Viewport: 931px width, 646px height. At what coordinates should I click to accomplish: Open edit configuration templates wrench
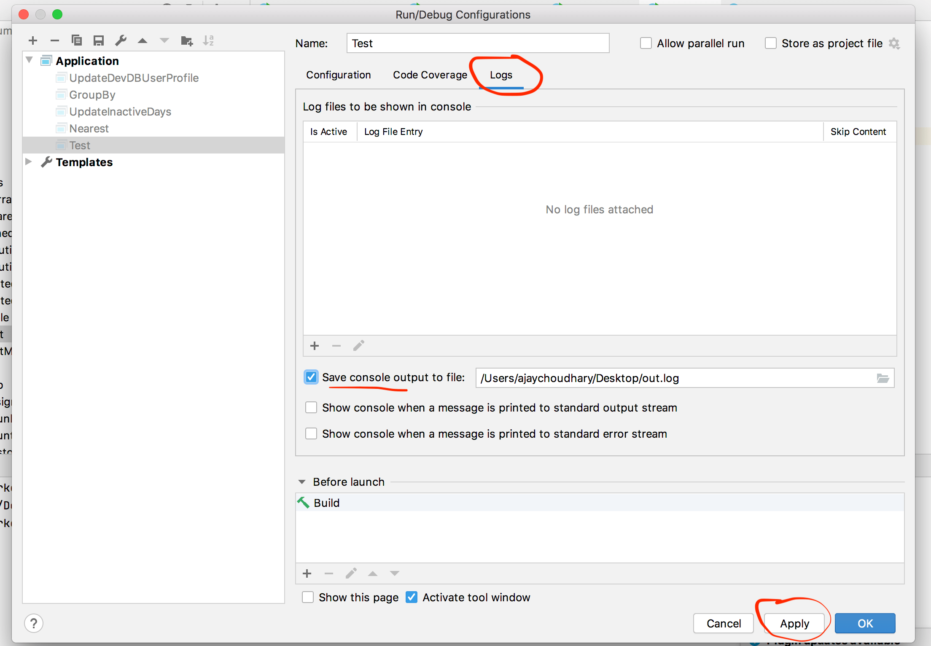pyautogui.click(x=121, y=40)
